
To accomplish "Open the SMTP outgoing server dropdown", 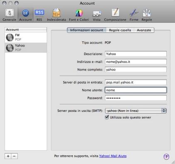I will pyautogui.click(x=136, y=111).
